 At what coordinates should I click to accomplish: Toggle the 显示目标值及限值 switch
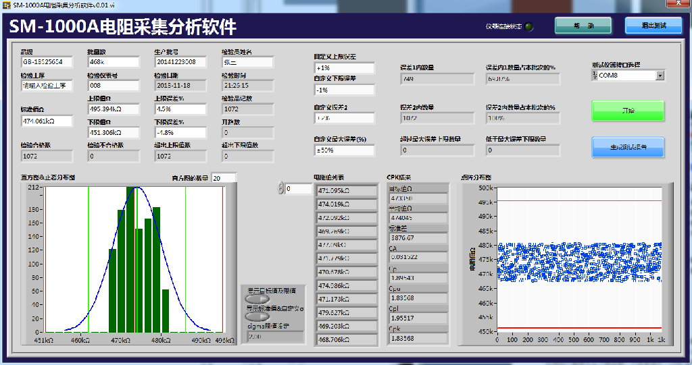click(x=257, y=298)
